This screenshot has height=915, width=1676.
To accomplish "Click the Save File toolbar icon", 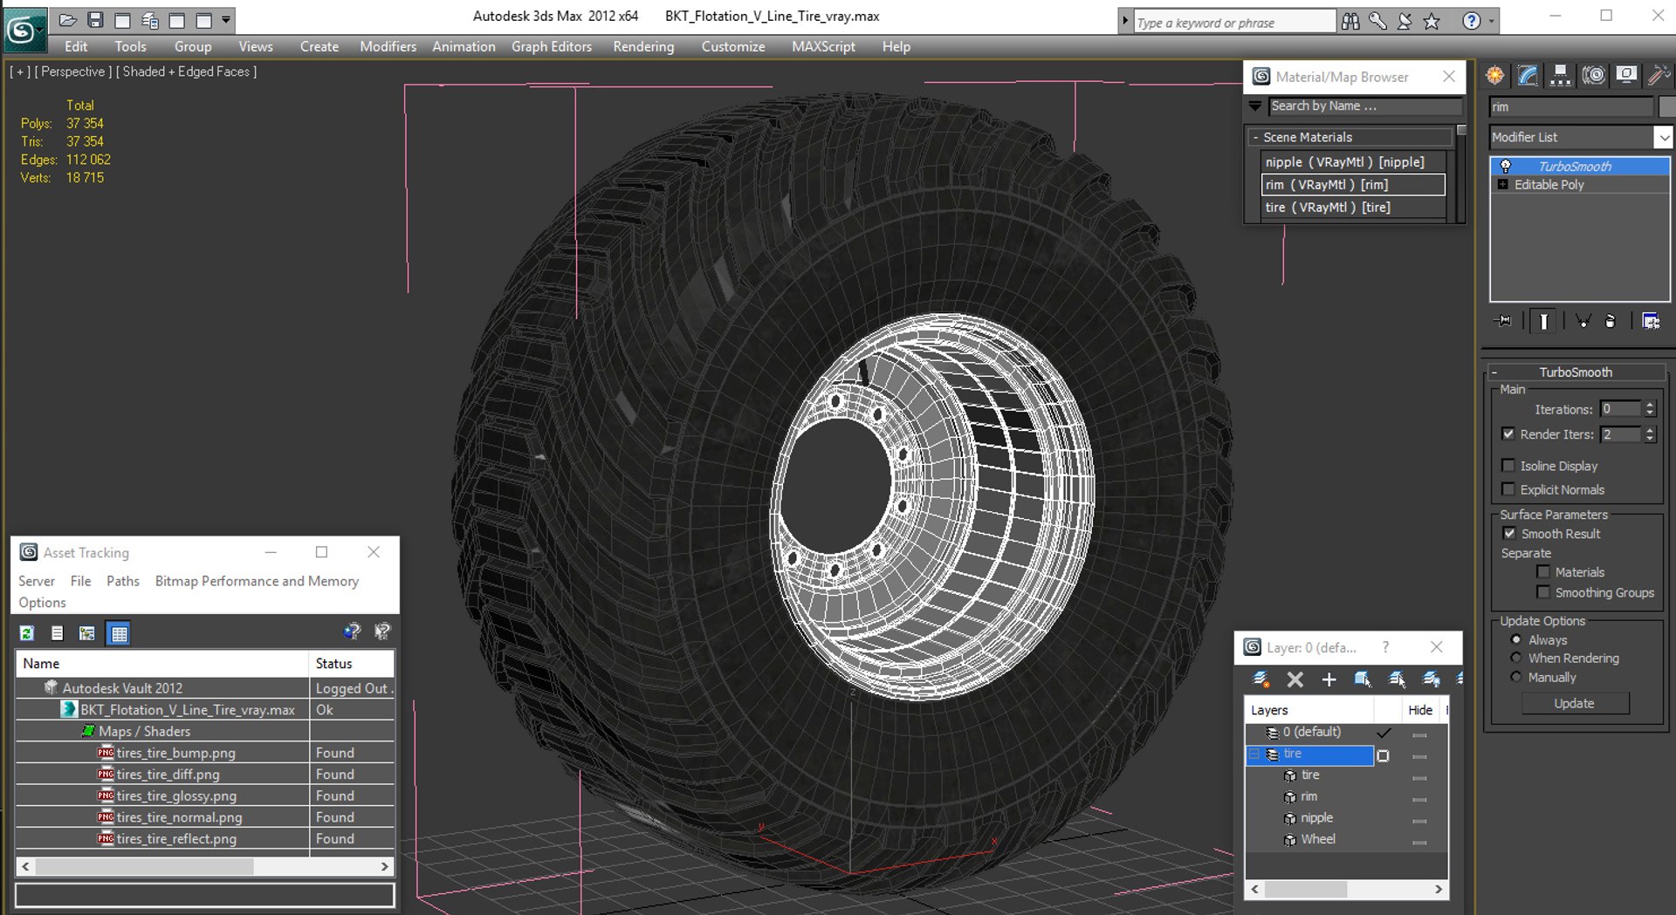I will (96, 19).
